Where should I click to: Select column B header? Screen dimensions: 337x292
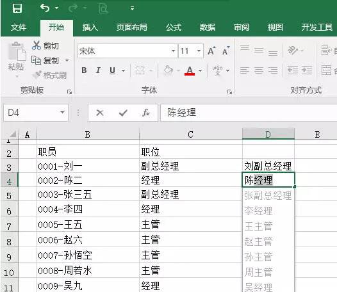pyautogui.click(x=88, y=134)
